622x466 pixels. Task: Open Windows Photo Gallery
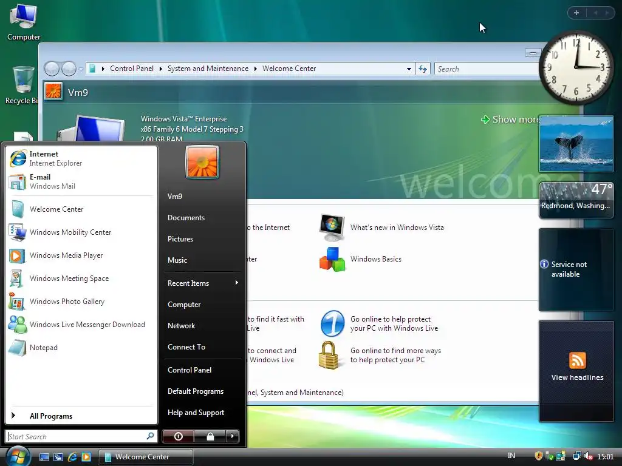tap(81, 302)
